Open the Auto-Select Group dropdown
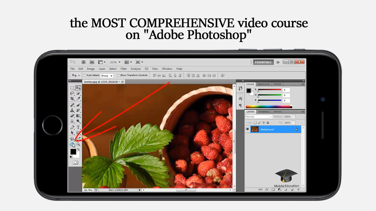This screenshot has height=211, width=376. pos(107,75)
